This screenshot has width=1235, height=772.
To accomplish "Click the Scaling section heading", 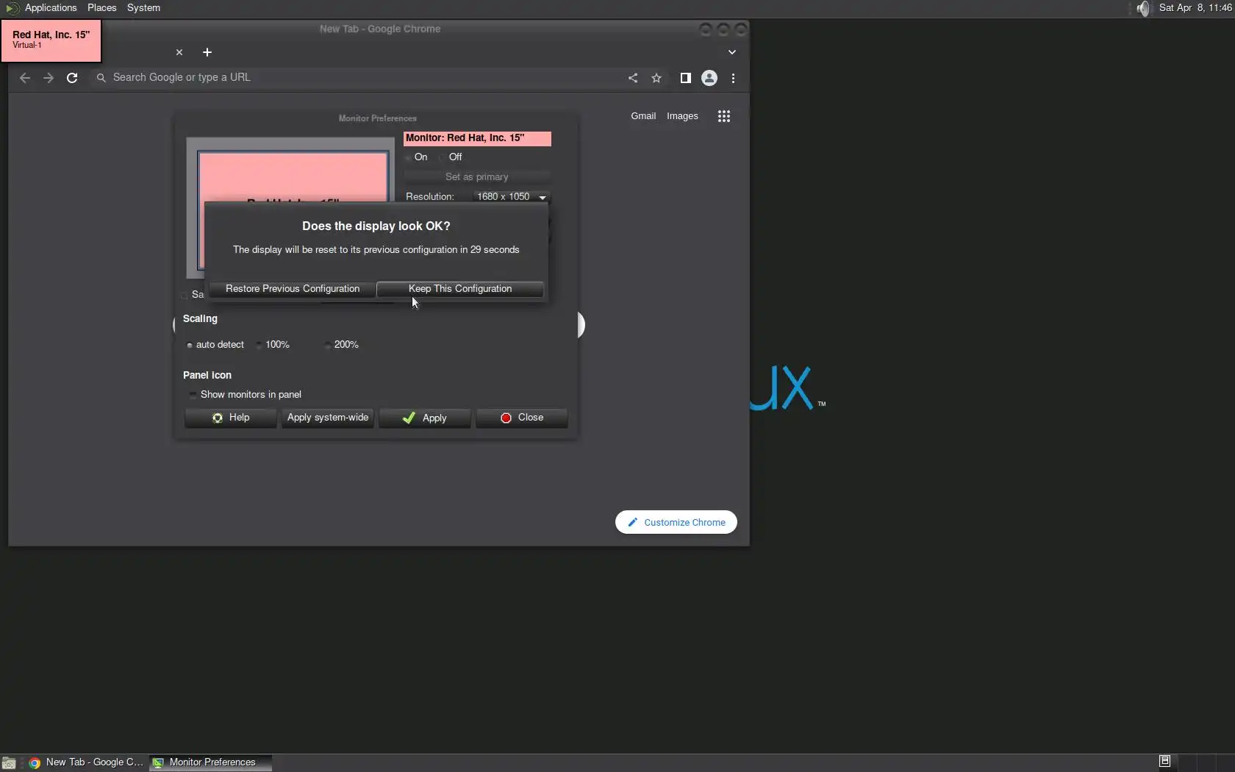I will point(200,319).
